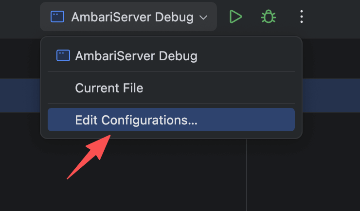Click the separator line above Edit Configurations
Image resolution: width=360 pixels, height=211 pixels.
point(171,103)
